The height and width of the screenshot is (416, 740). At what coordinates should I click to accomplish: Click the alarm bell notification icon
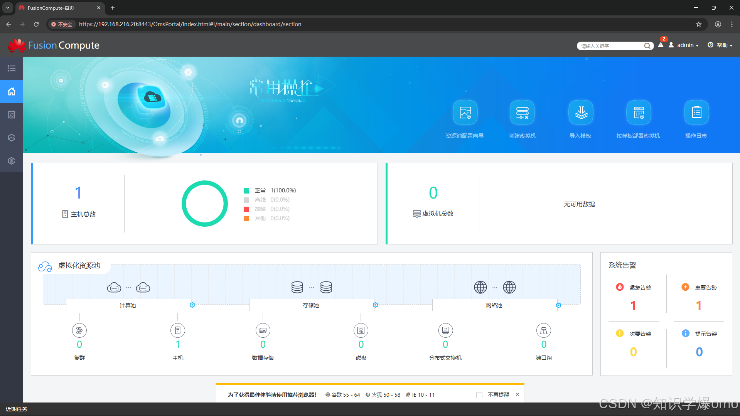661,45
